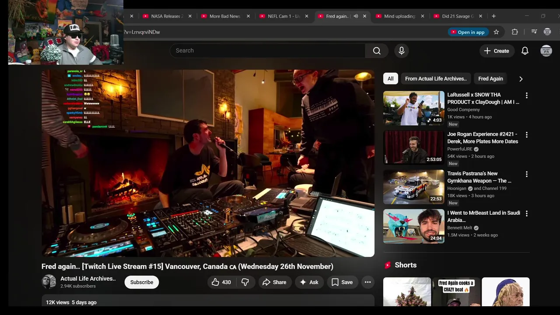Open a new browser tab
This screenshot has width=560, height=315.
click(x=493, y=16)
